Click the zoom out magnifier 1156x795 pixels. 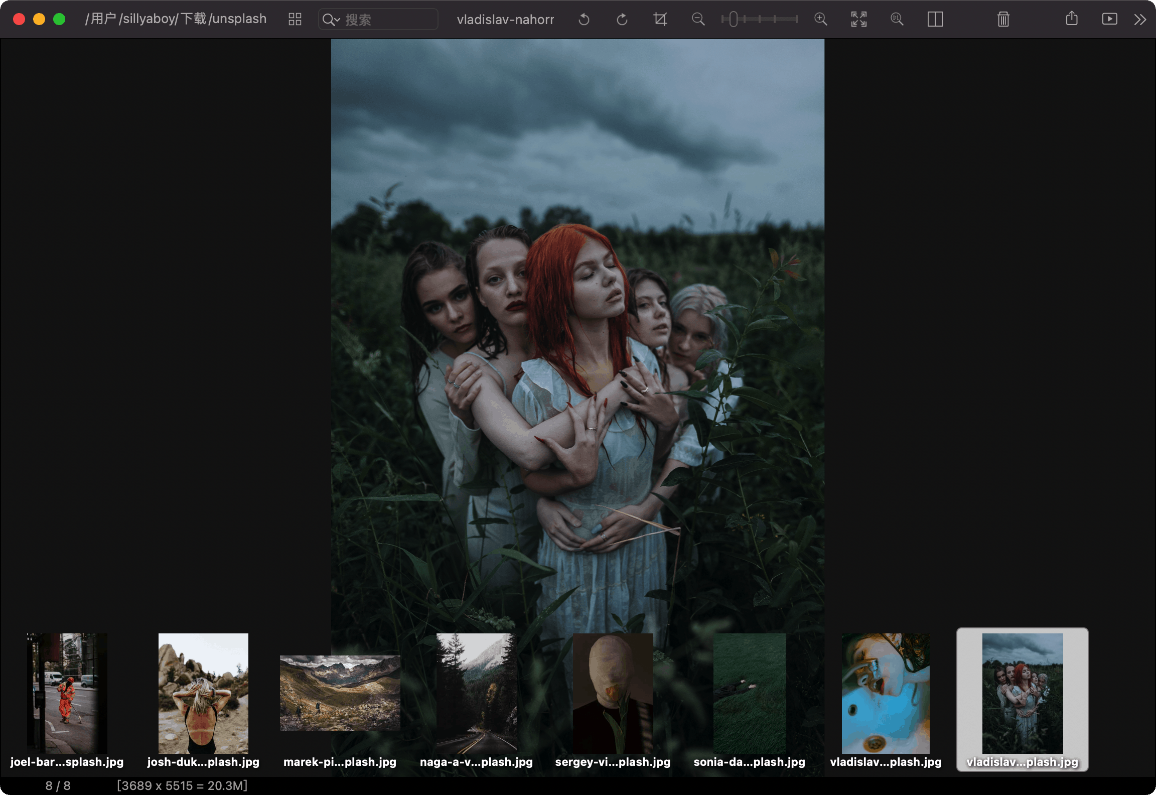pyautogui.click(x=698, y=20)
